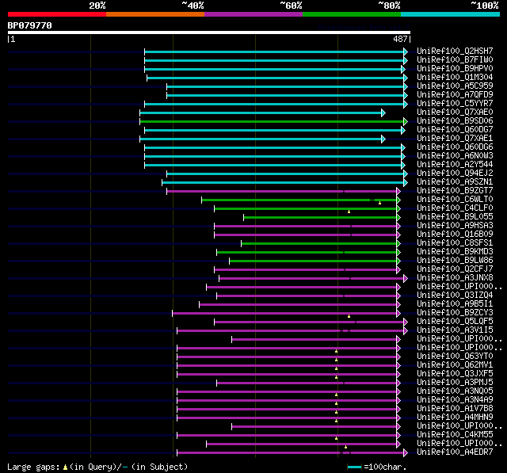Screen dimensions: 507x473
Task: Click the green ~80% identity legend segment
Action: (352, 14)
